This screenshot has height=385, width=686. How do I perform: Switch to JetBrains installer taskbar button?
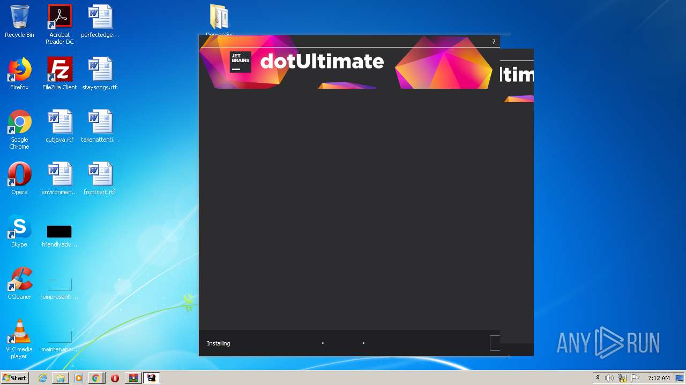[151, 378]
